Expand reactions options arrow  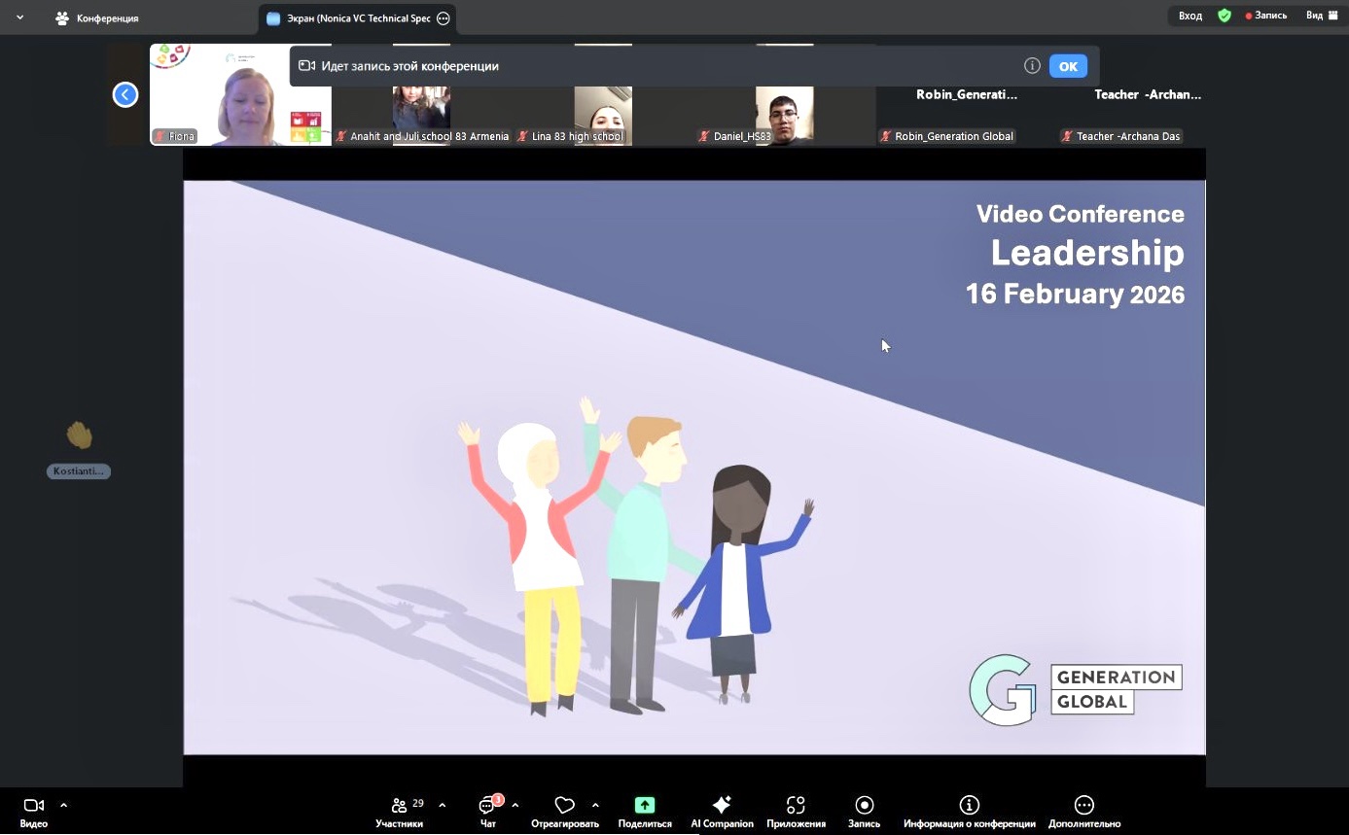coord(595,805)
